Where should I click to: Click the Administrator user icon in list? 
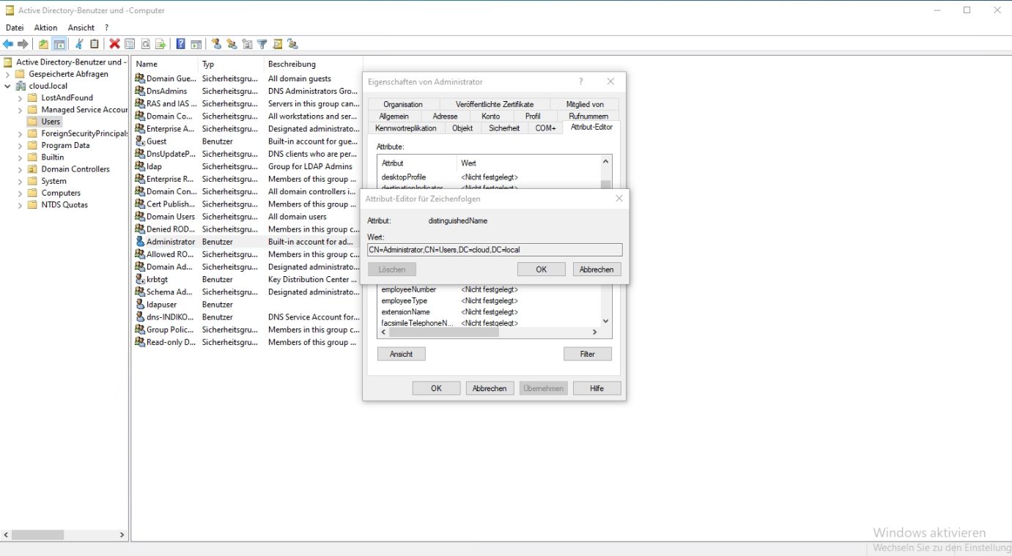140,242
